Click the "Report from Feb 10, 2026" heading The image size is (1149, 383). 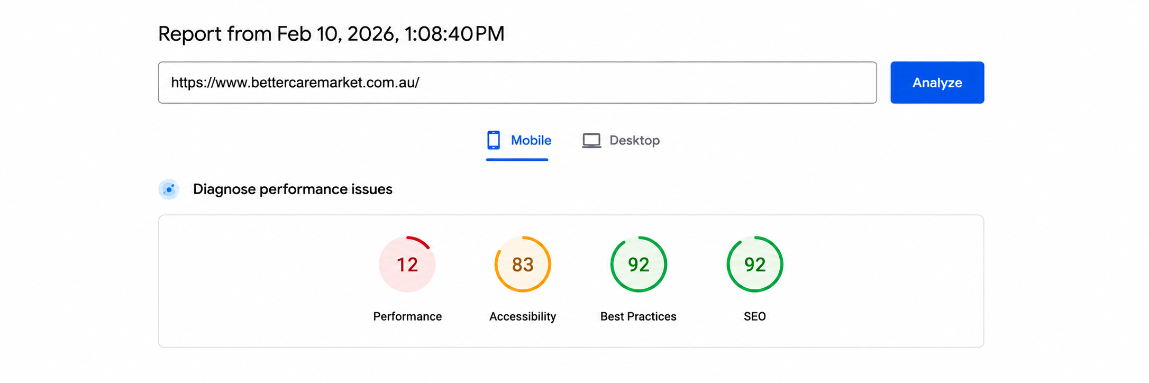[x=331, y=34]
